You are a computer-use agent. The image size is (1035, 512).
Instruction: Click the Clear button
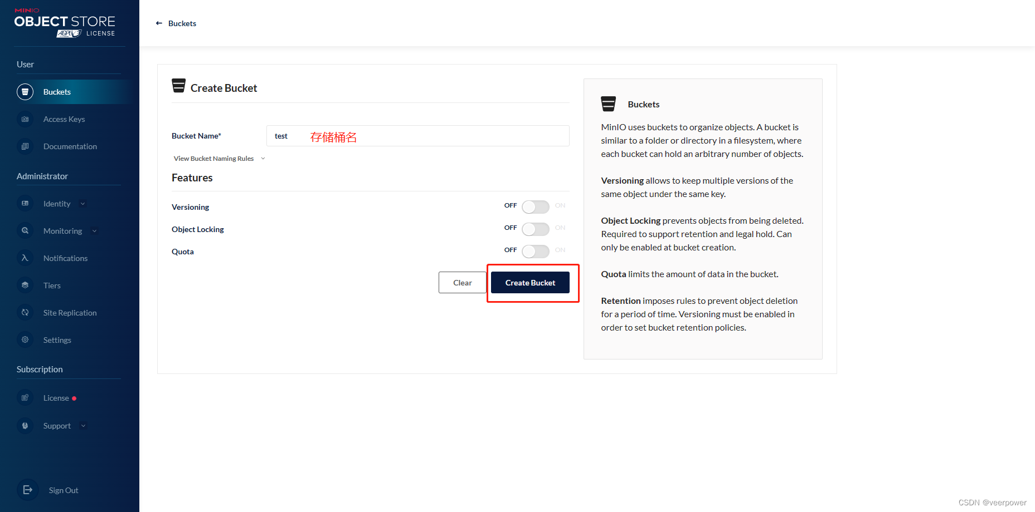click(462, 283)
